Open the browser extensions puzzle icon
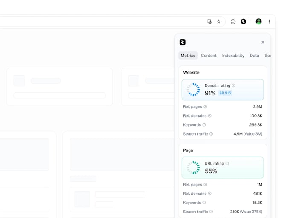 tap(233, 21)
